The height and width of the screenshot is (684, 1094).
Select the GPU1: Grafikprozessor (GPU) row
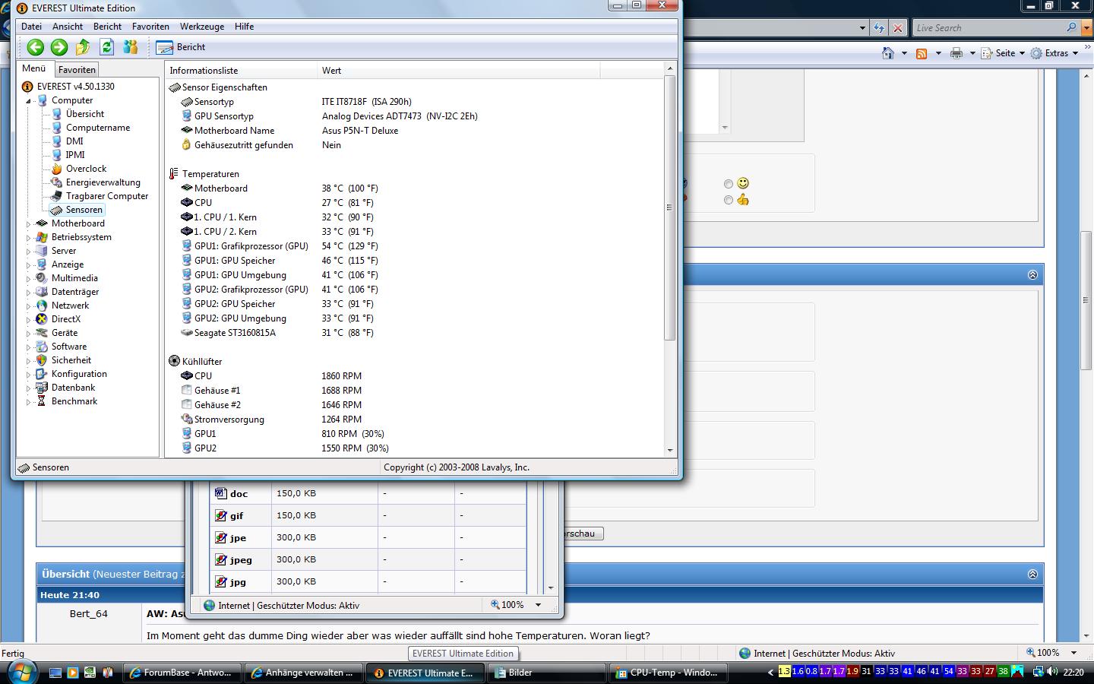(x=415, y=246)
